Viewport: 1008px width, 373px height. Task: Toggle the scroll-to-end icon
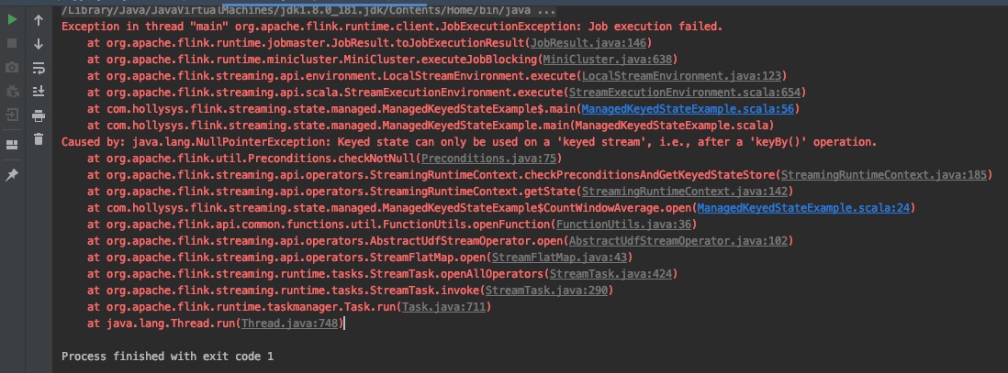[39, 91]
